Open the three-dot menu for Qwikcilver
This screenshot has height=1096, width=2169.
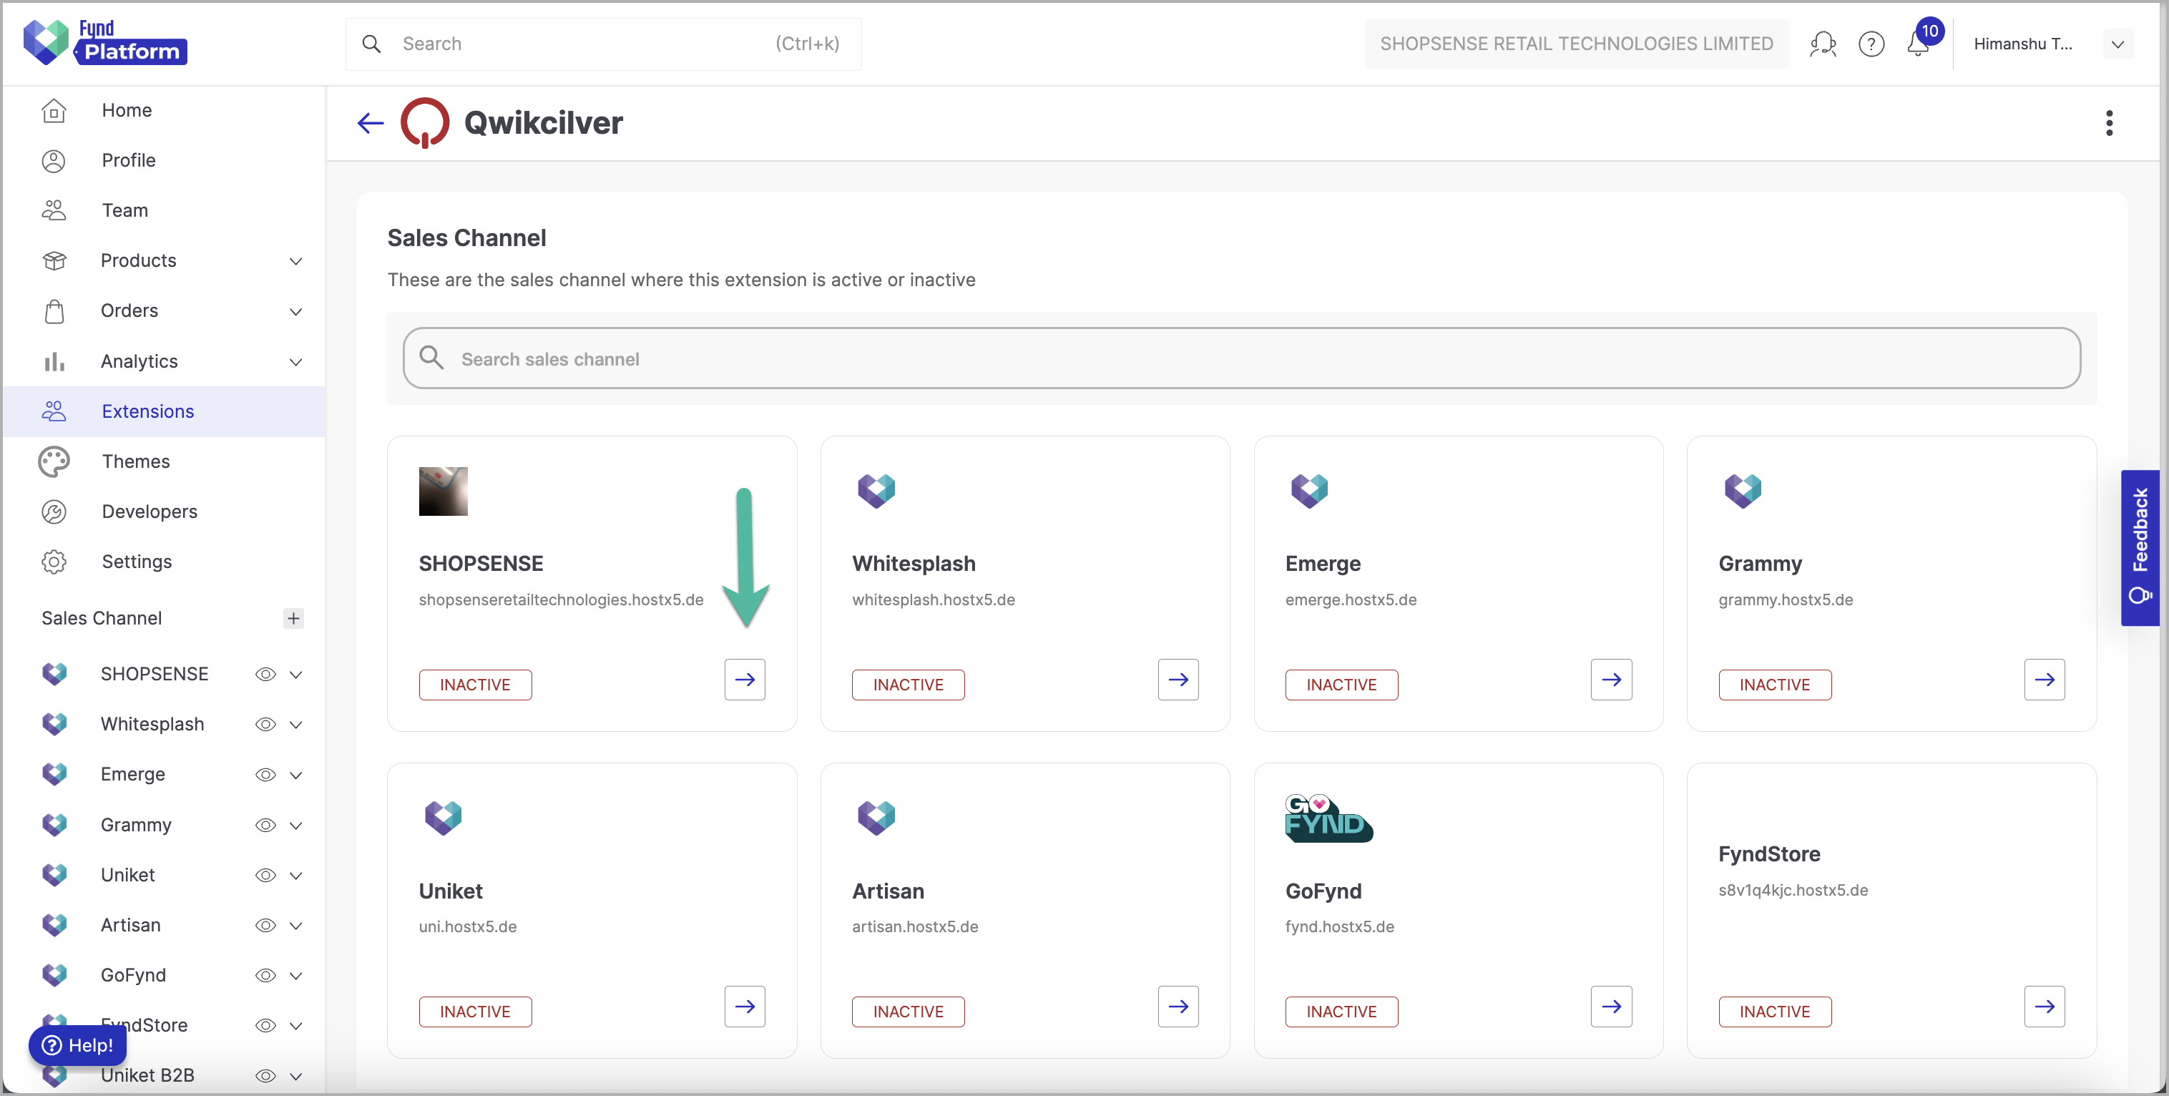[2108, 123]
